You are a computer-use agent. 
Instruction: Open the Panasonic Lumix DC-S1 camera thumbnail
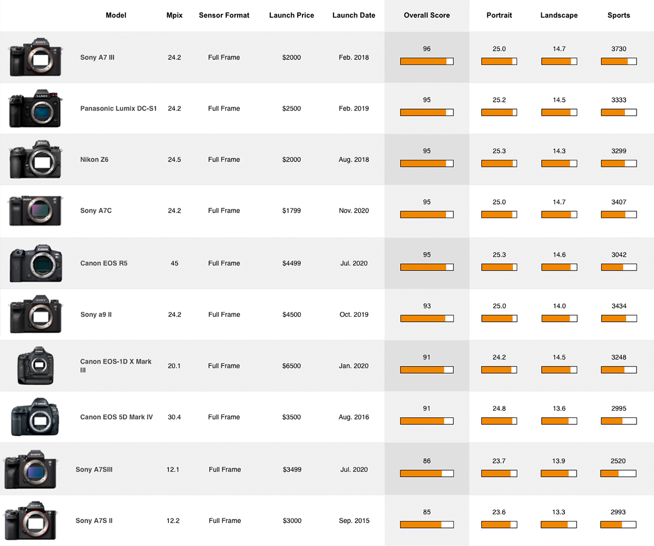[x=34, y=108]
